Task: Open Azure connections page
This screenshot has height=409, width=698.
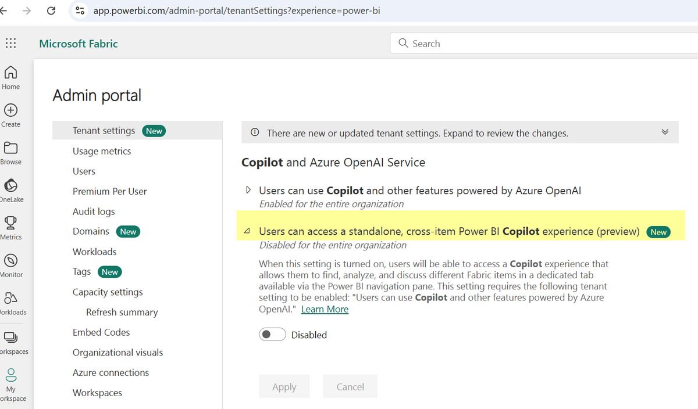Action: tap(111, 372)
